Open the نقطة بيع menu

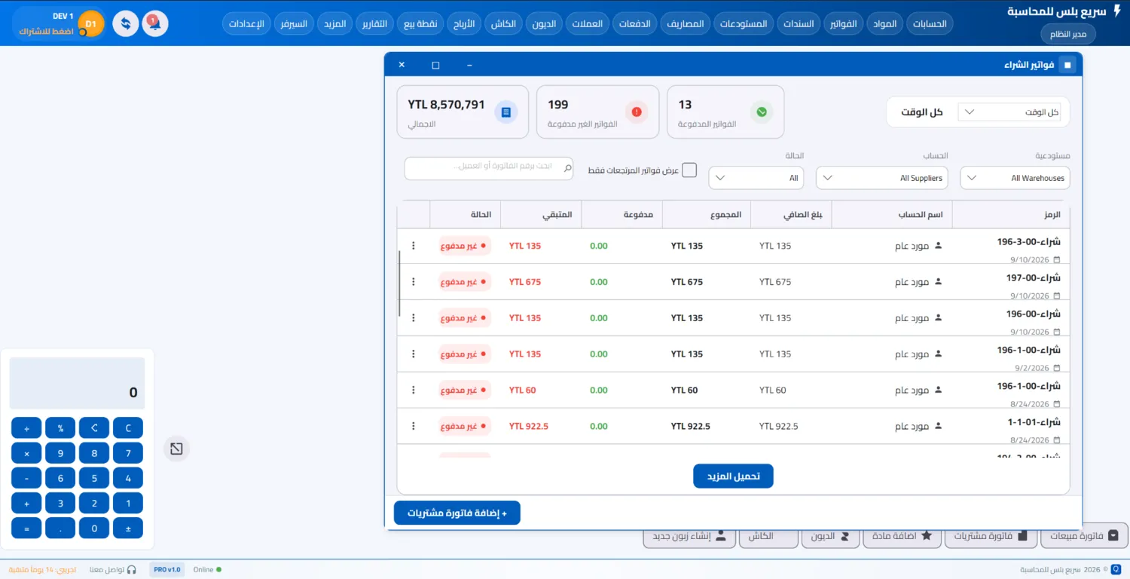tap(421, 23)
